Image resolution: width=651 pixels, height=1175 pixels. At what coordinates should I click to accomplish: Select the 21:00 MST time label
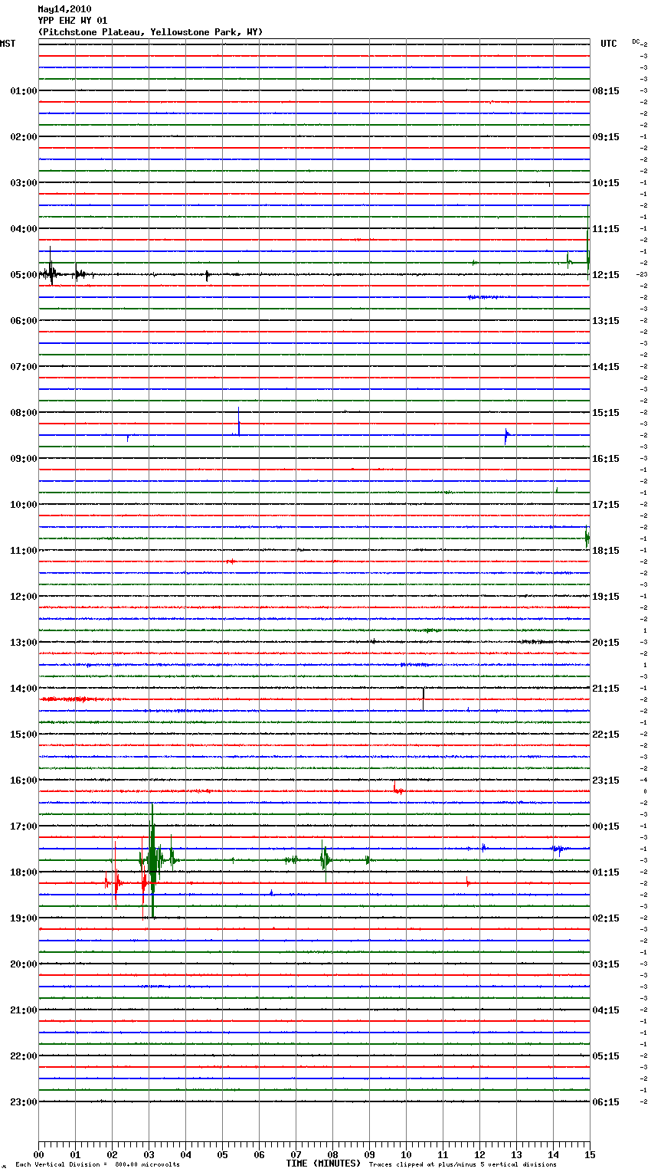coord(24,1010)
